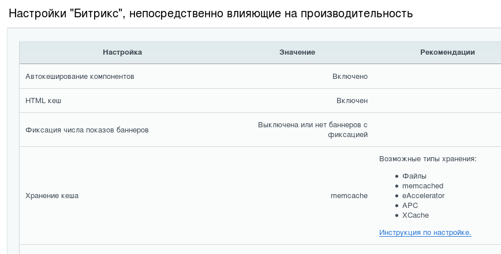Click "Фиксация числа показов баннеров" setting name
Screen dimensions: 501x254
click(87, 130)
